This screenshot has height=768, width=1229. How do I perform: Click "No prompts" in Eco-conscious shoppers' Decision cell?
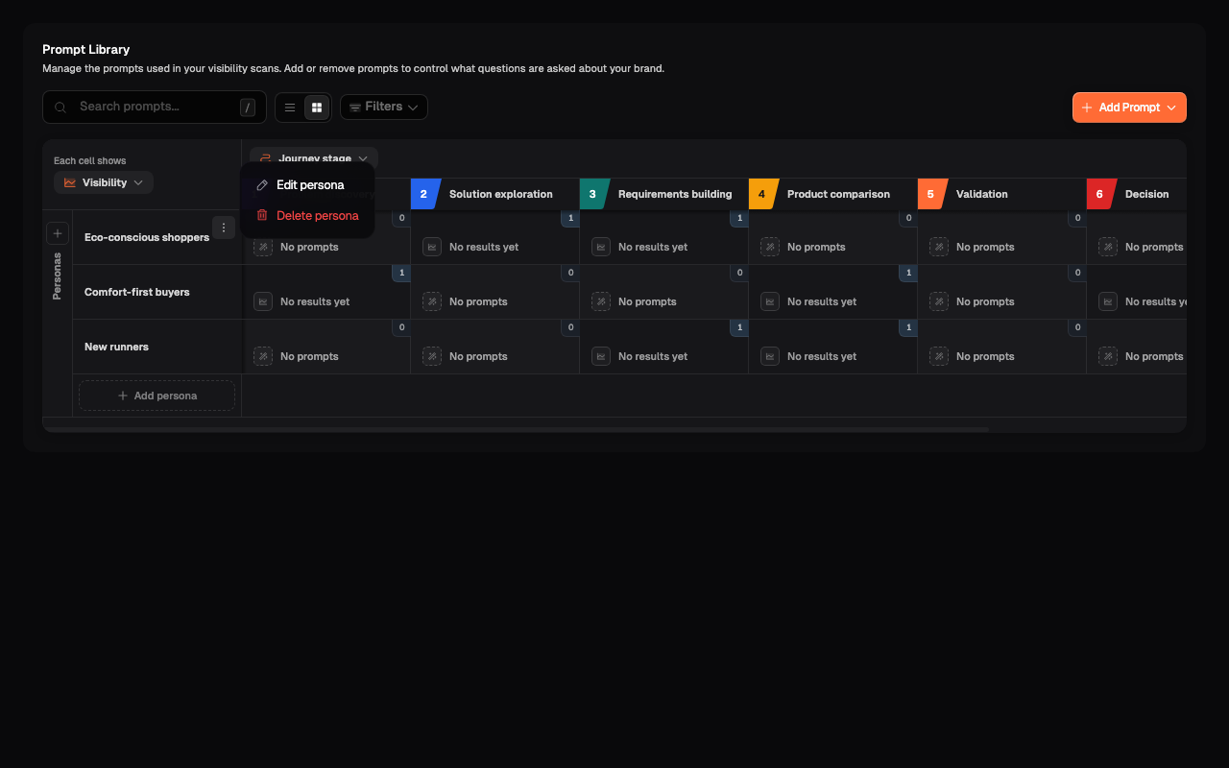[1154, 247]
